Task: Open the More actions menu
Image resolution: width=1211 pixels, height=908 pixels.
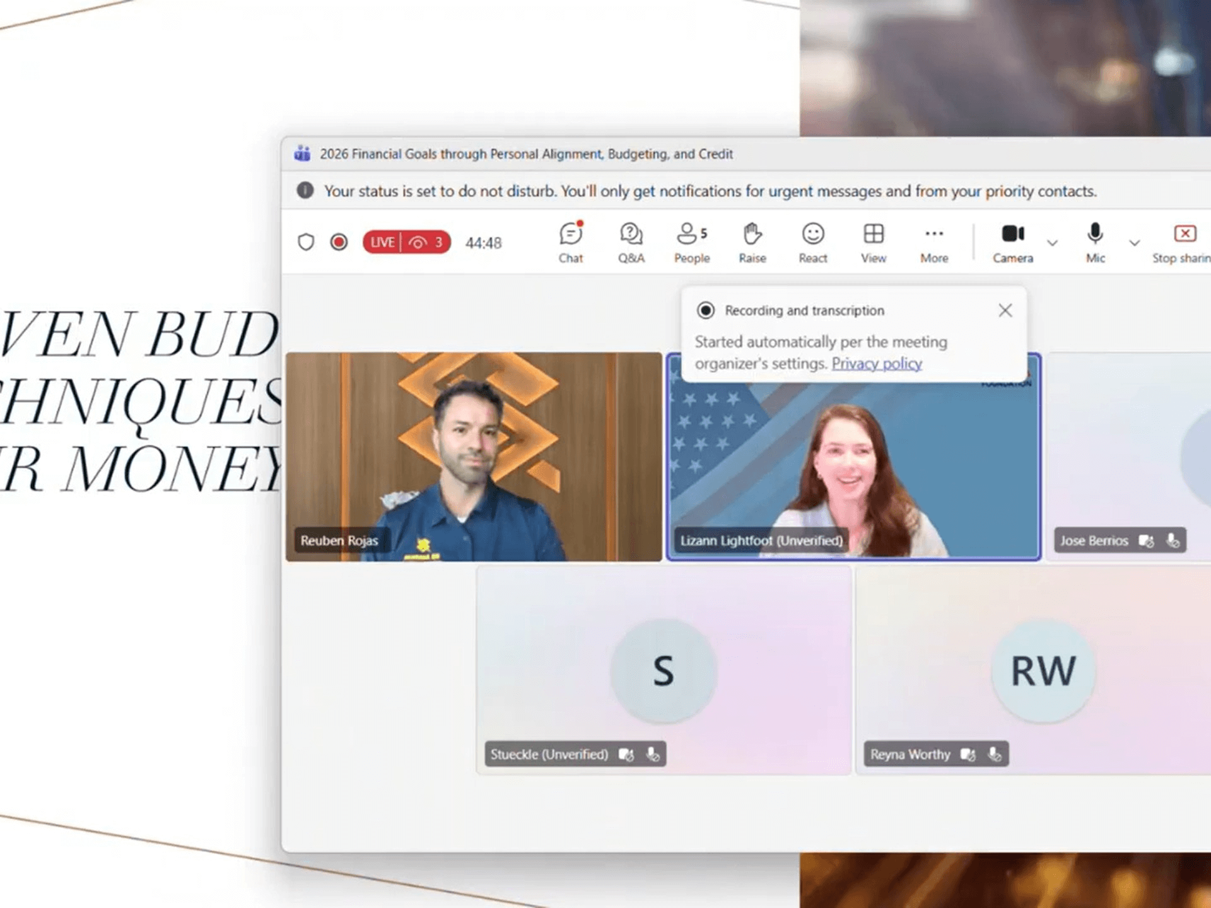Action: 933,242
